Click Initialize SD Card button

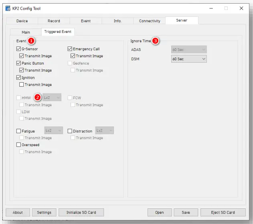[x=81, y=212]
